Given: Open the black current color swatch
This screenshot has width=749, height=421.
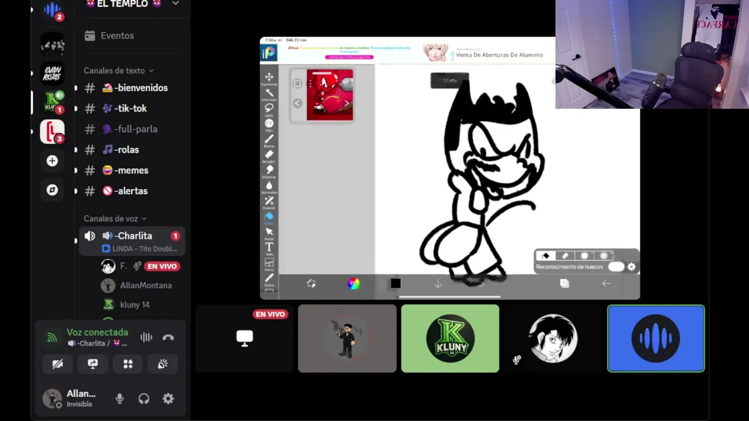Looking at the screenshot, I should (396, 284).
